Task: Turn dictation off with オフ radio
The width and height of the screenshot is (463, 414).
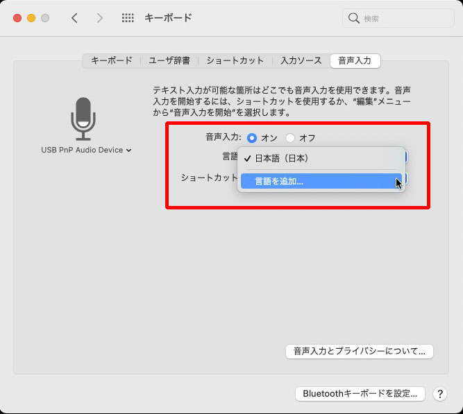Action: [290, 138]
